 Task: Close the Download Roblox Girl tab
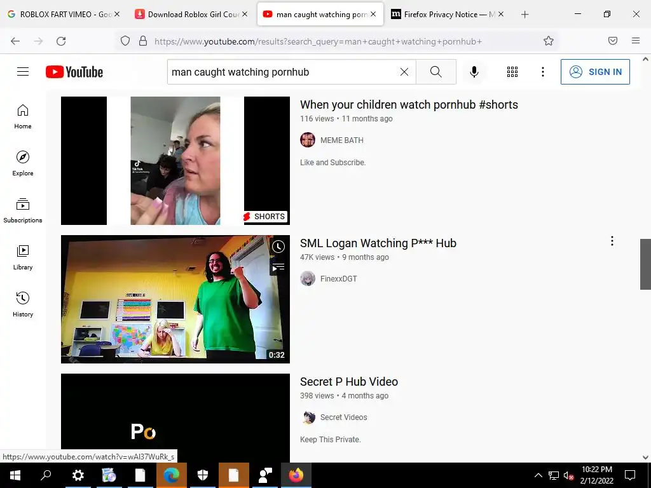pos(245,14)
